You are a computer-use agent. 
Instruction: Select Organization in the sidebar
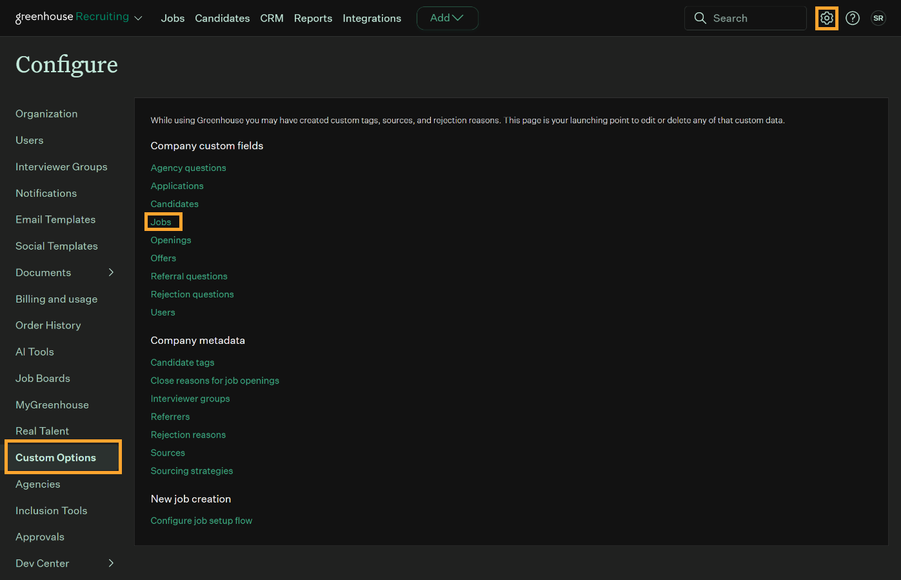point(46,114)
